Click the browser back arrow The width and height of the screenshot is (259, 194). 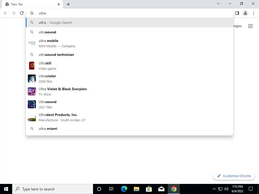[x=6, y=13]
